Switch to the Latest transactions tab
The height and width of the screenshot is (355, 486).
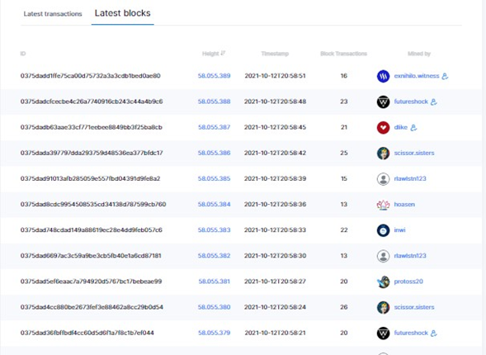(53, 14)
